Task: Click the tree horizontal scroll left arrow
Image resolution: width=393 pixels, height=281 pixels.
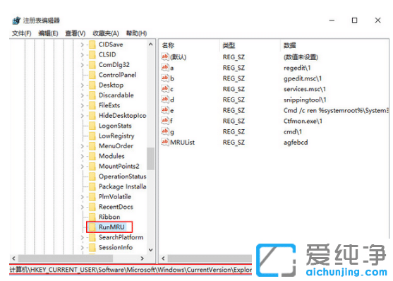Action: [x=14, y=258]
